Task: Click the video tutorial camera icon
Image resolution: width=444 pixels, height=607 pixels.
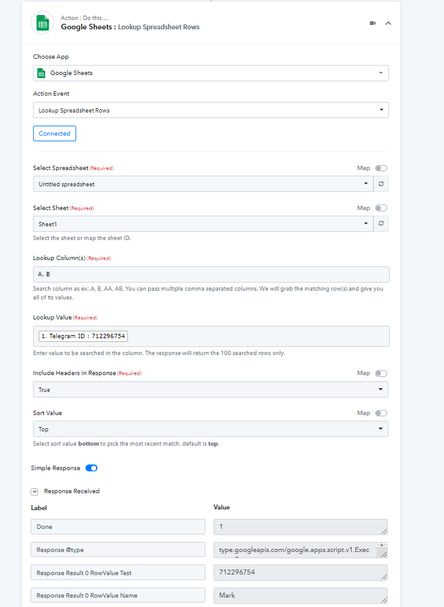Action: [373, 23]
